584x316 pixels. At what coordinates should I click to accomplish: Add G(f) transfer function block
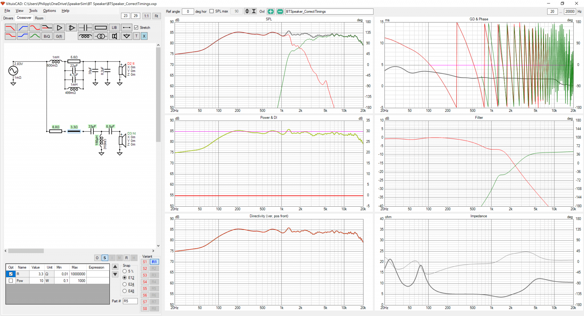(x=59, y=36)
